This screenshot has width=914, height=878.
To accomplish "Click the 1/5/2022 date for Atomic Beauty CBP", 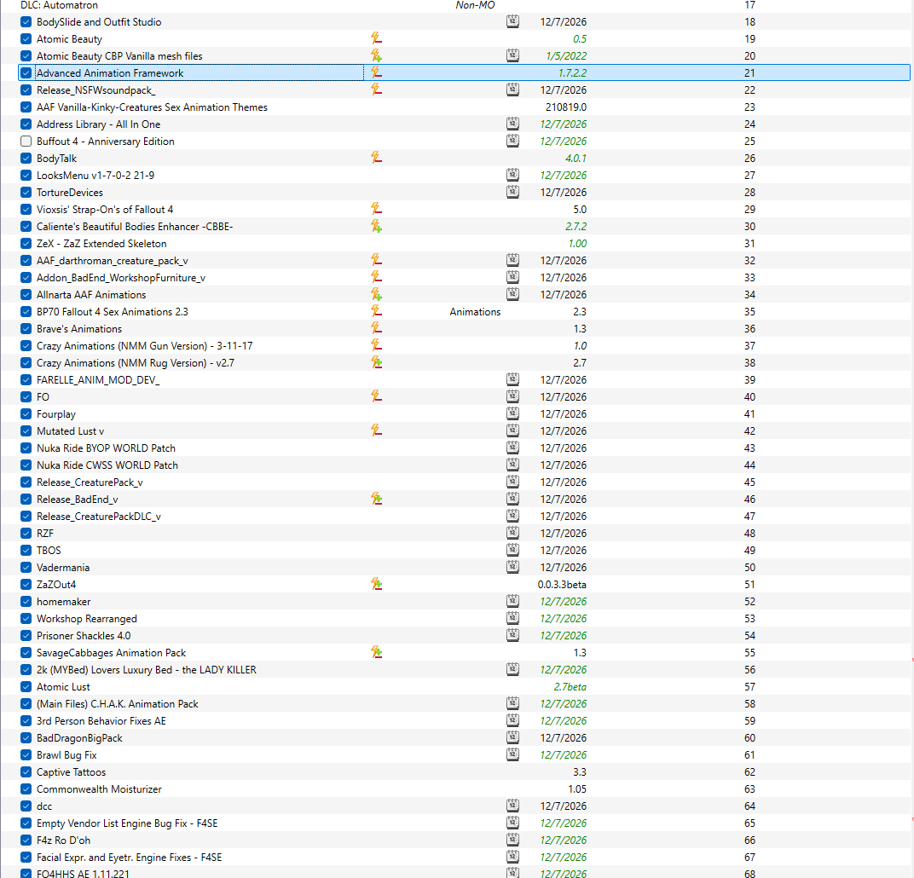I will [x=567, y=56].
